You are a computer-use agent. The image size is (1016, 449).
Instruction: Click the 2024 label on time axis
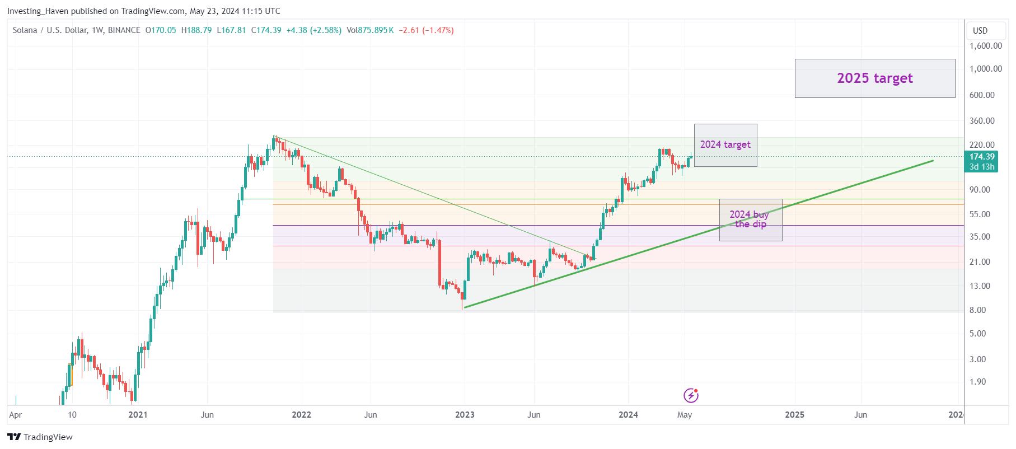[628, 415]
